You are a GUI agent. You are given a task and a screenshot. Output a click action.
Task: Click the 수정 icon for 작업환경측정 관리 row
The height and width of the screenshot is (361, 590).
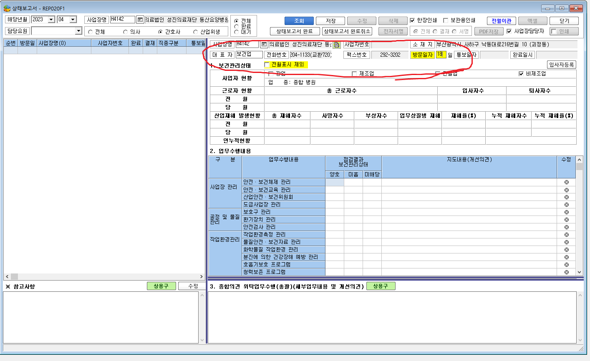[566, 235]
